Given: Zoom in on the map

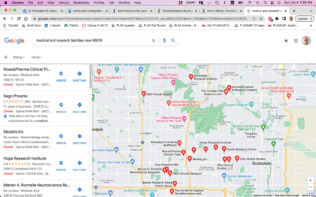Looking at the screenshot, I should pyautogui.click(x=310, y=180).
